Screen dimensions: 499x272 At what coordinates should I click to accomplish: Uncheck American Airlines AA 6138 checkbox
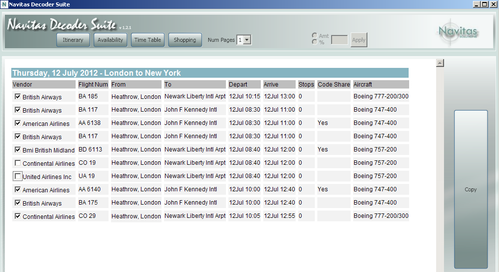pyautogui.click(x=18, y=123)
